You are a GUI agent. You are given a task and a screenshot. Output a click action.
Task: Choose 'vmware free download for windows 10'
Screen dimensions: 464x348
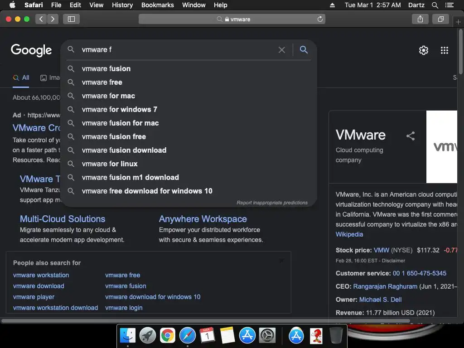click(x=188, y=191)
